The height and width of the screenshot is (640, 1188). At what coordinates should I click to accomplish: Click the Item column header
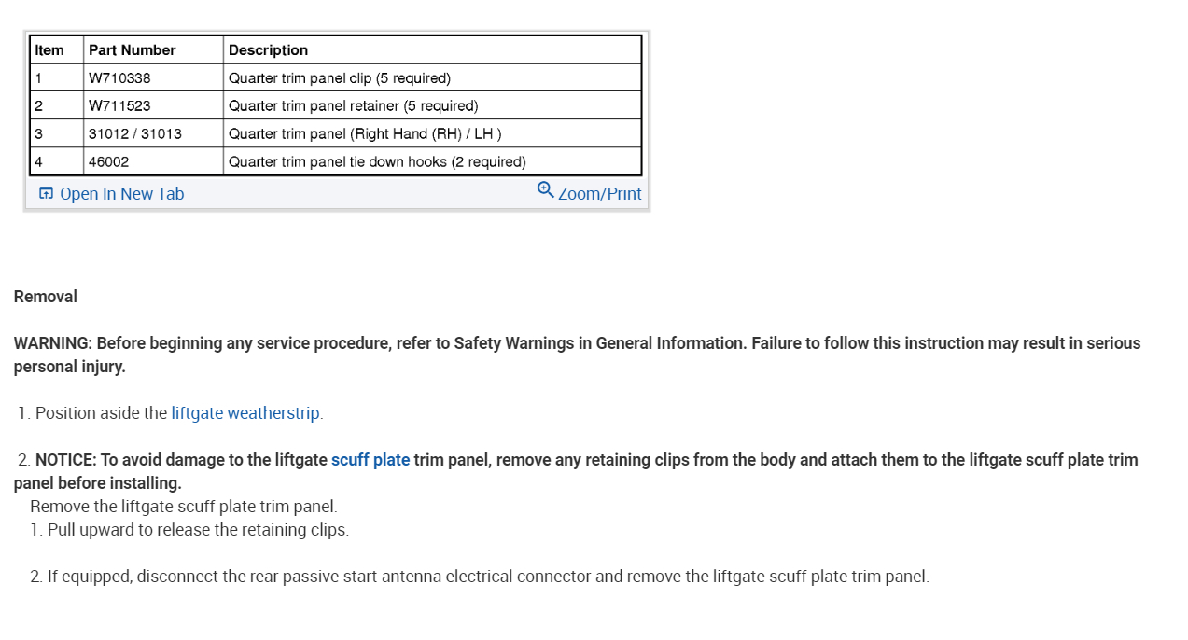click(x=49, y=50)
